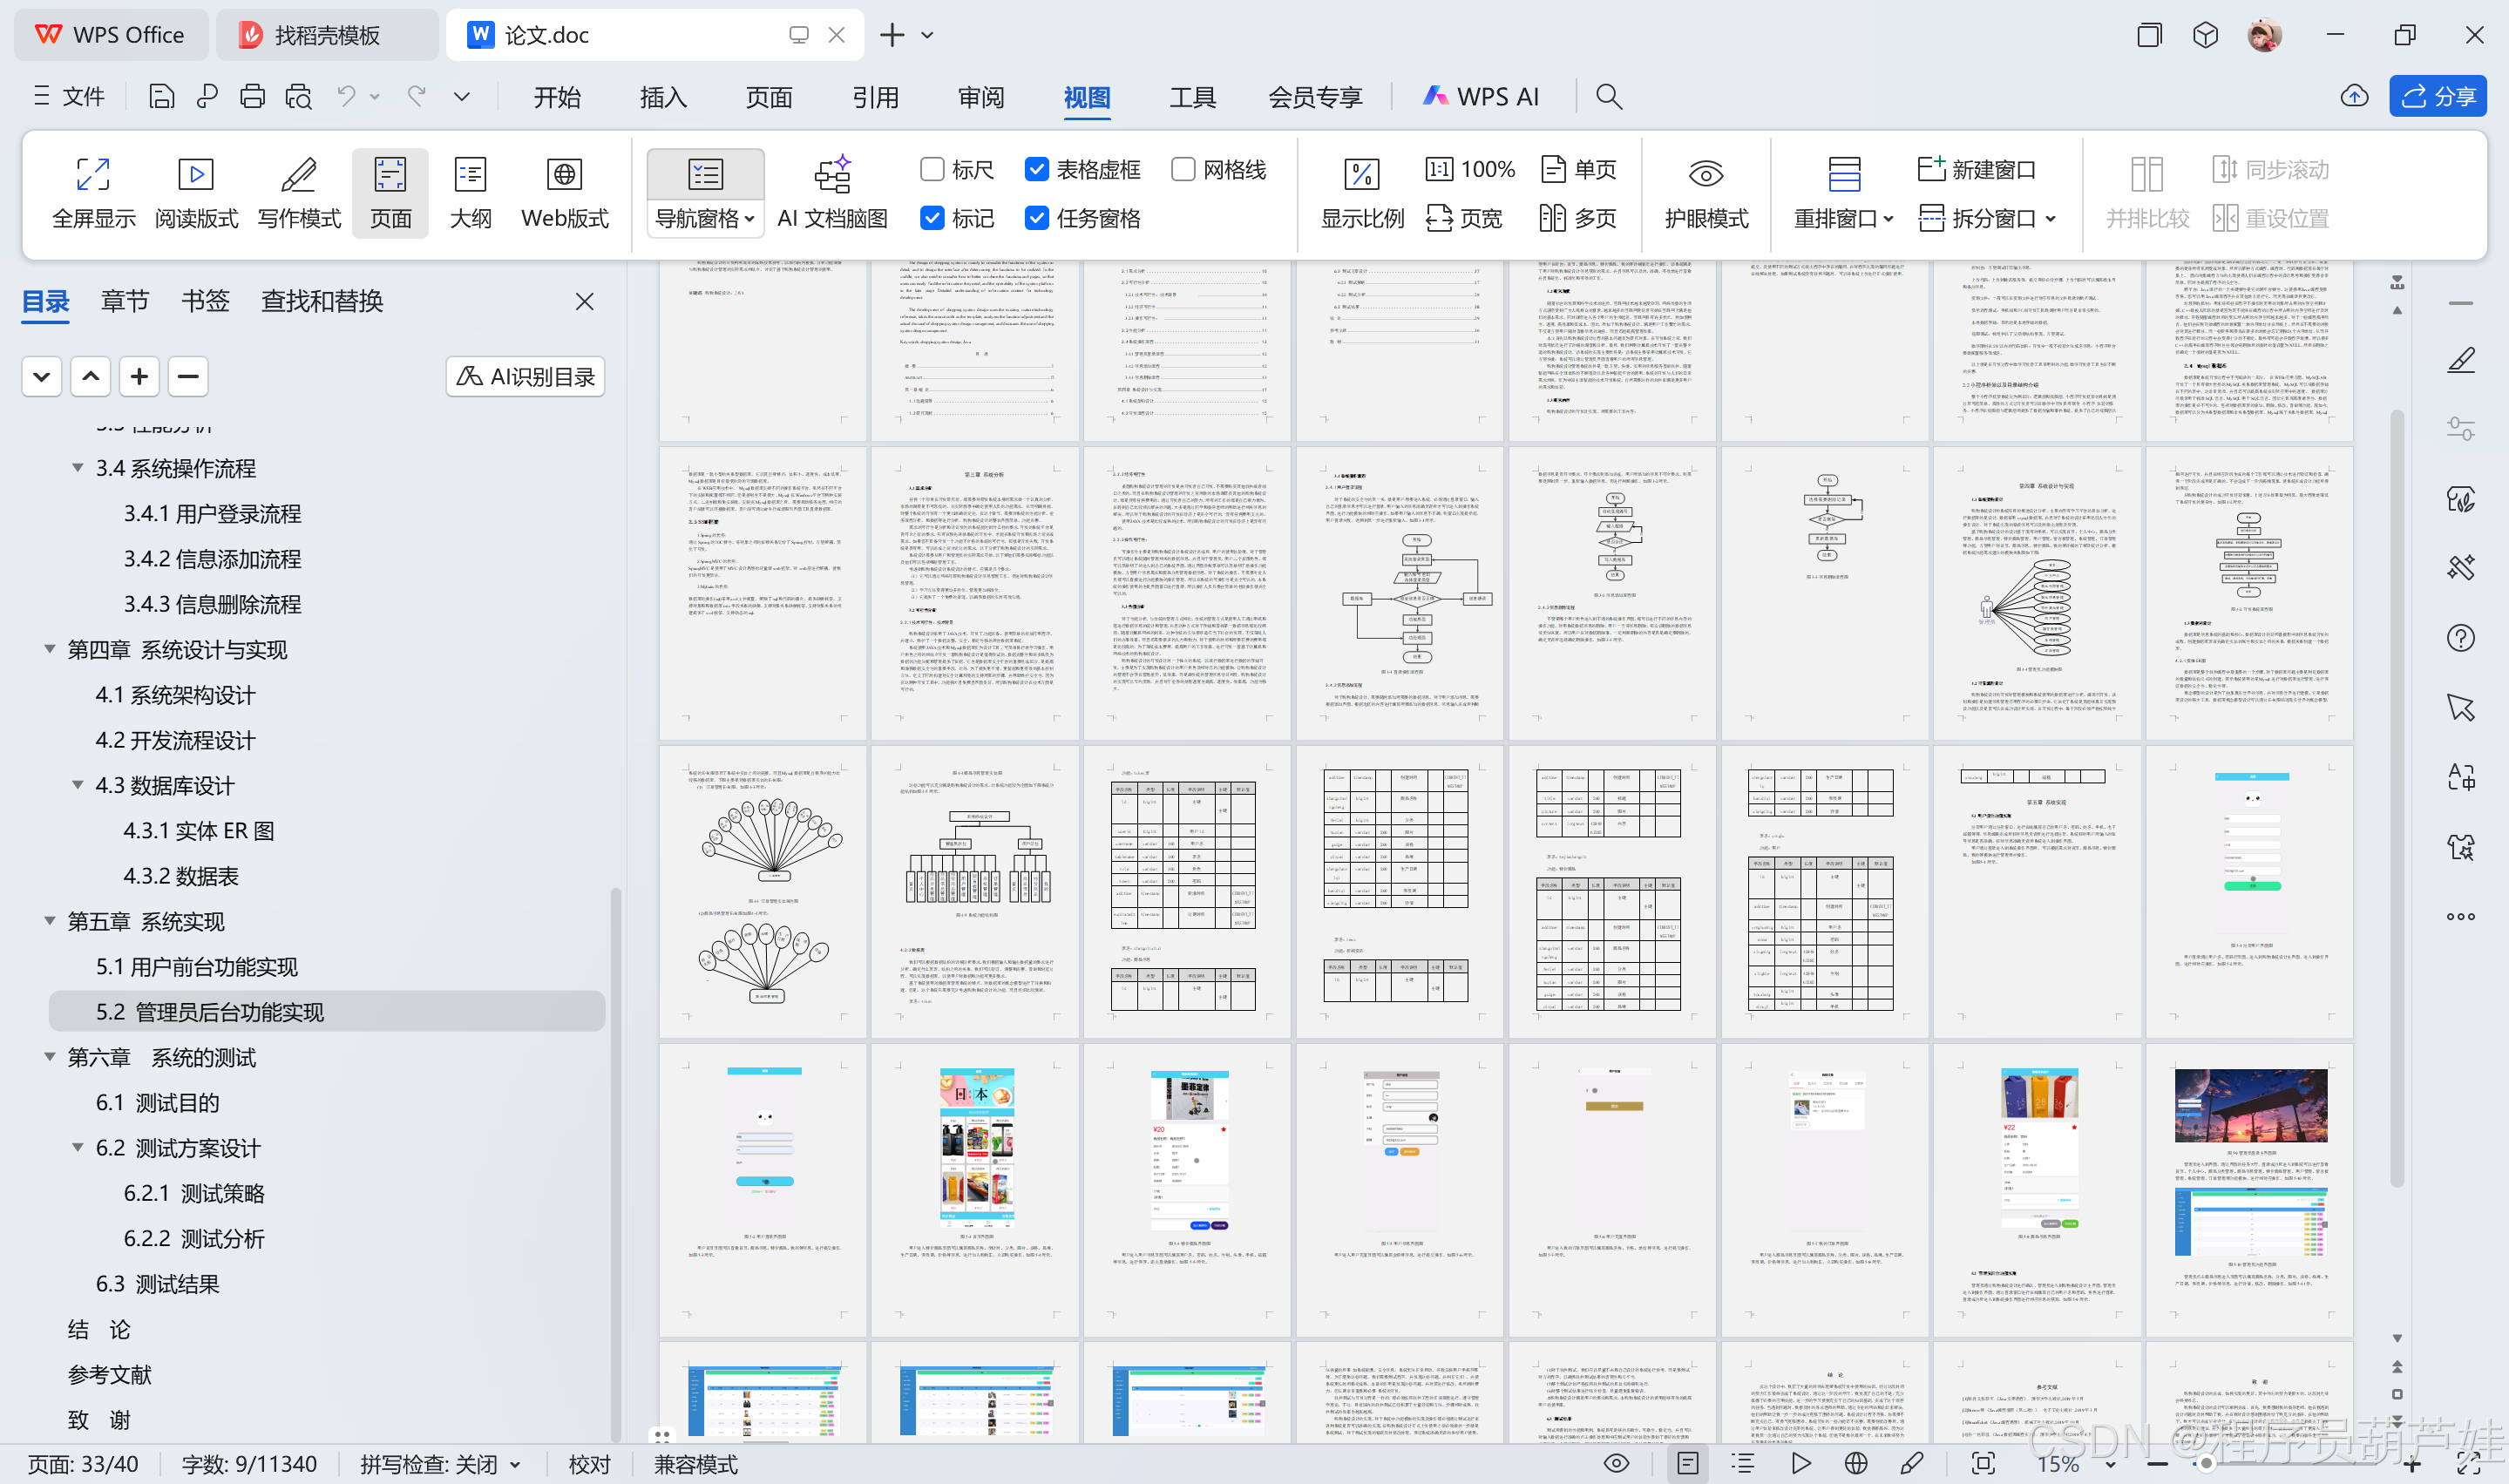Open the Insert (插入) ribbon tab

click(663, 97)
